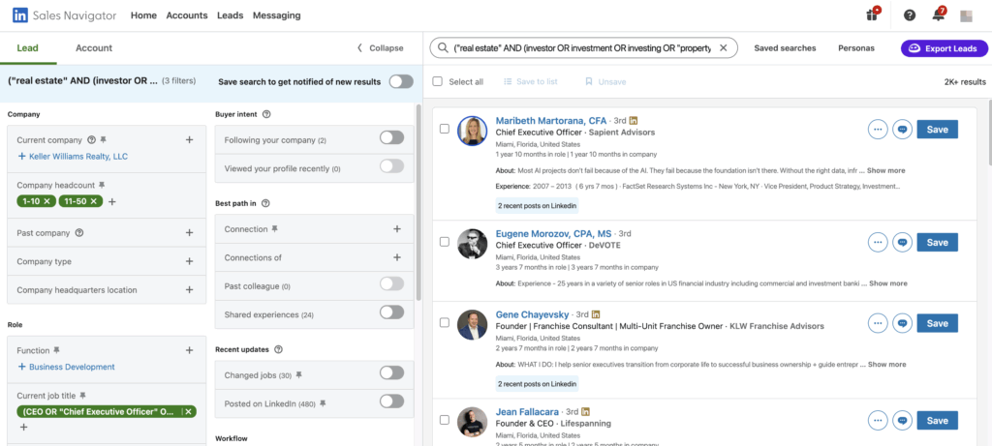Add another company headcount range
Viewport: 992px width, 446px height.
[112, 201]
